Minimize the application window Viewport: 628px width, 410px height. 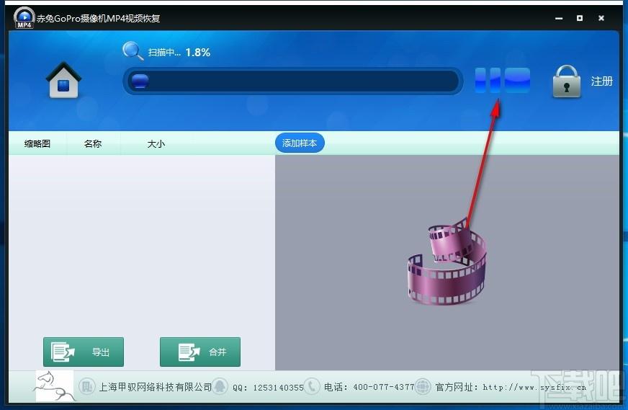pyautogui.click(x=559, y=18)
